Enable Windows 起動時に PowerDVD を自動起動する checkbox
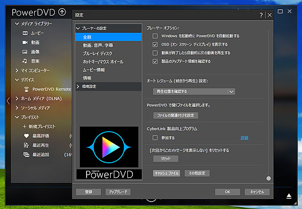 156,36
